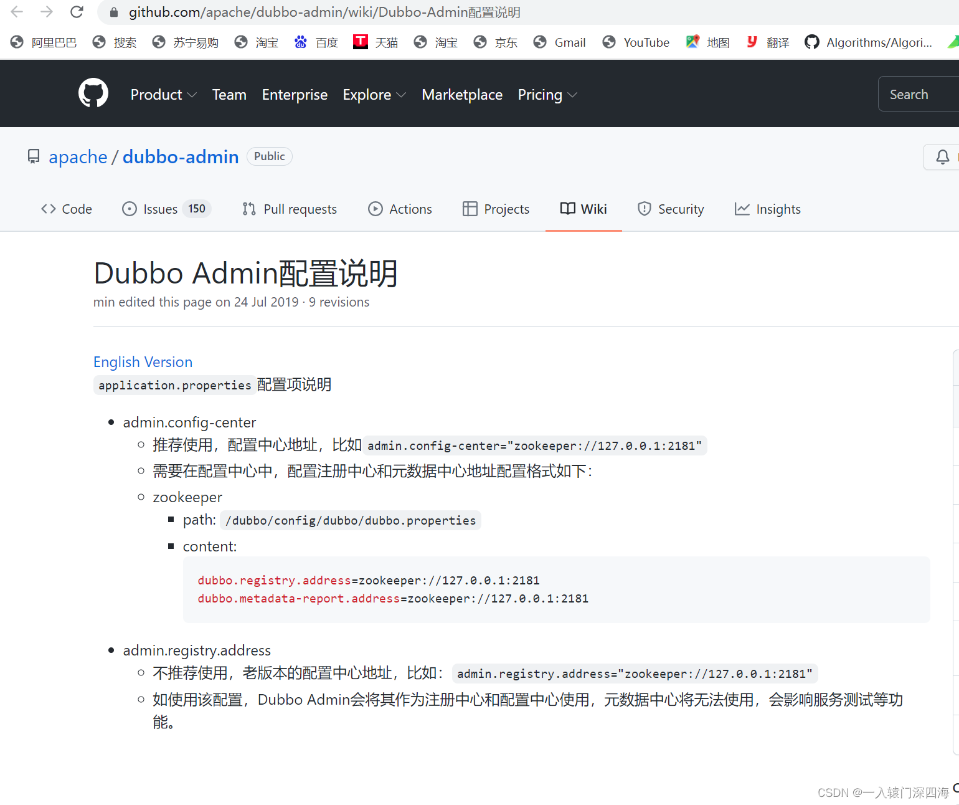Click the /dubbo/config/dubbo/dubbo.properties path
The image size is (959, 805).
351,520
